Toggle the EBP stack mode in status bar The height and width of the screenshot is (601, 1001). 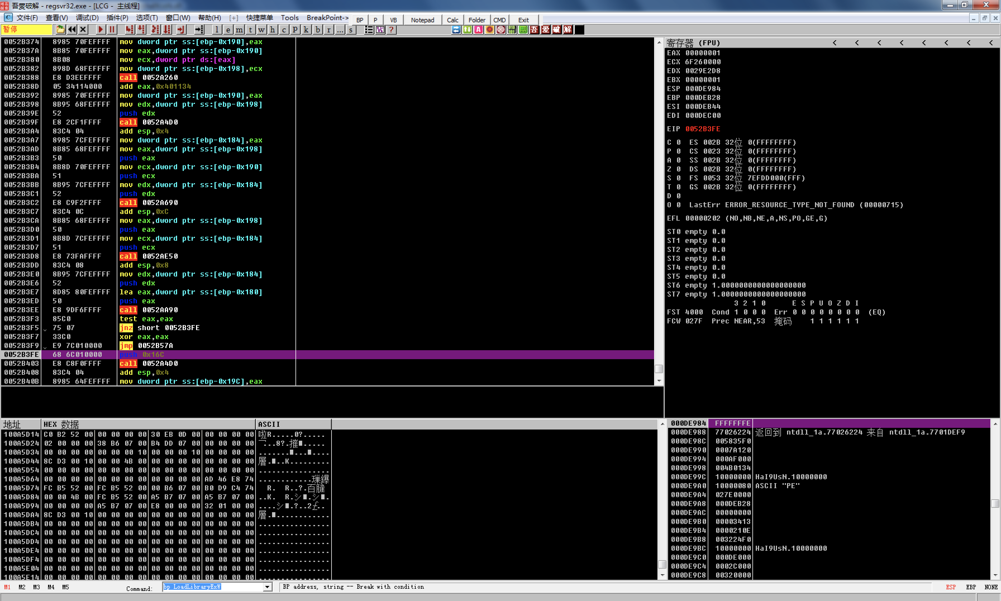(971, 587)
